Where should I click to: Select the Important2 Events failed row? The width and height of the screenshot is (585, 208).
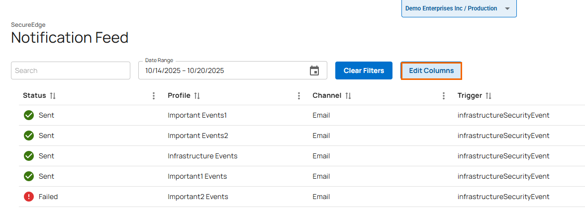[198, 197]
